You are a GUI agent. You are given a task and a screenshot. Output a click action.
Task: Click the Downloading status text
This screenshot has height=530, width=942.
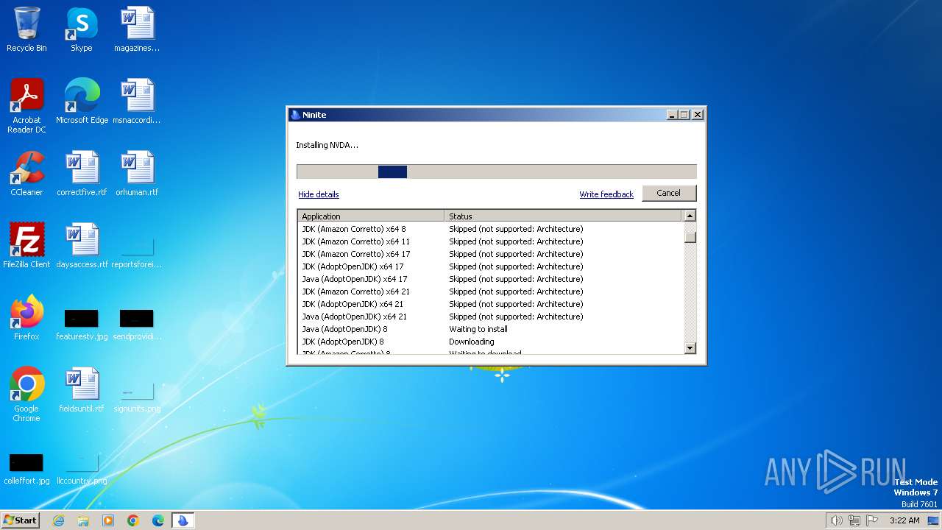tap(472, 342)
